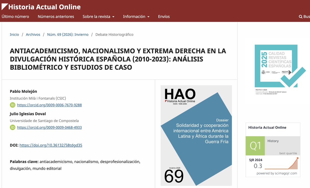The height and width of the screenshot is (188, 310).
Task: Click the 'powered by scimagojr.com' text
Action: click(x=277, y=173)
